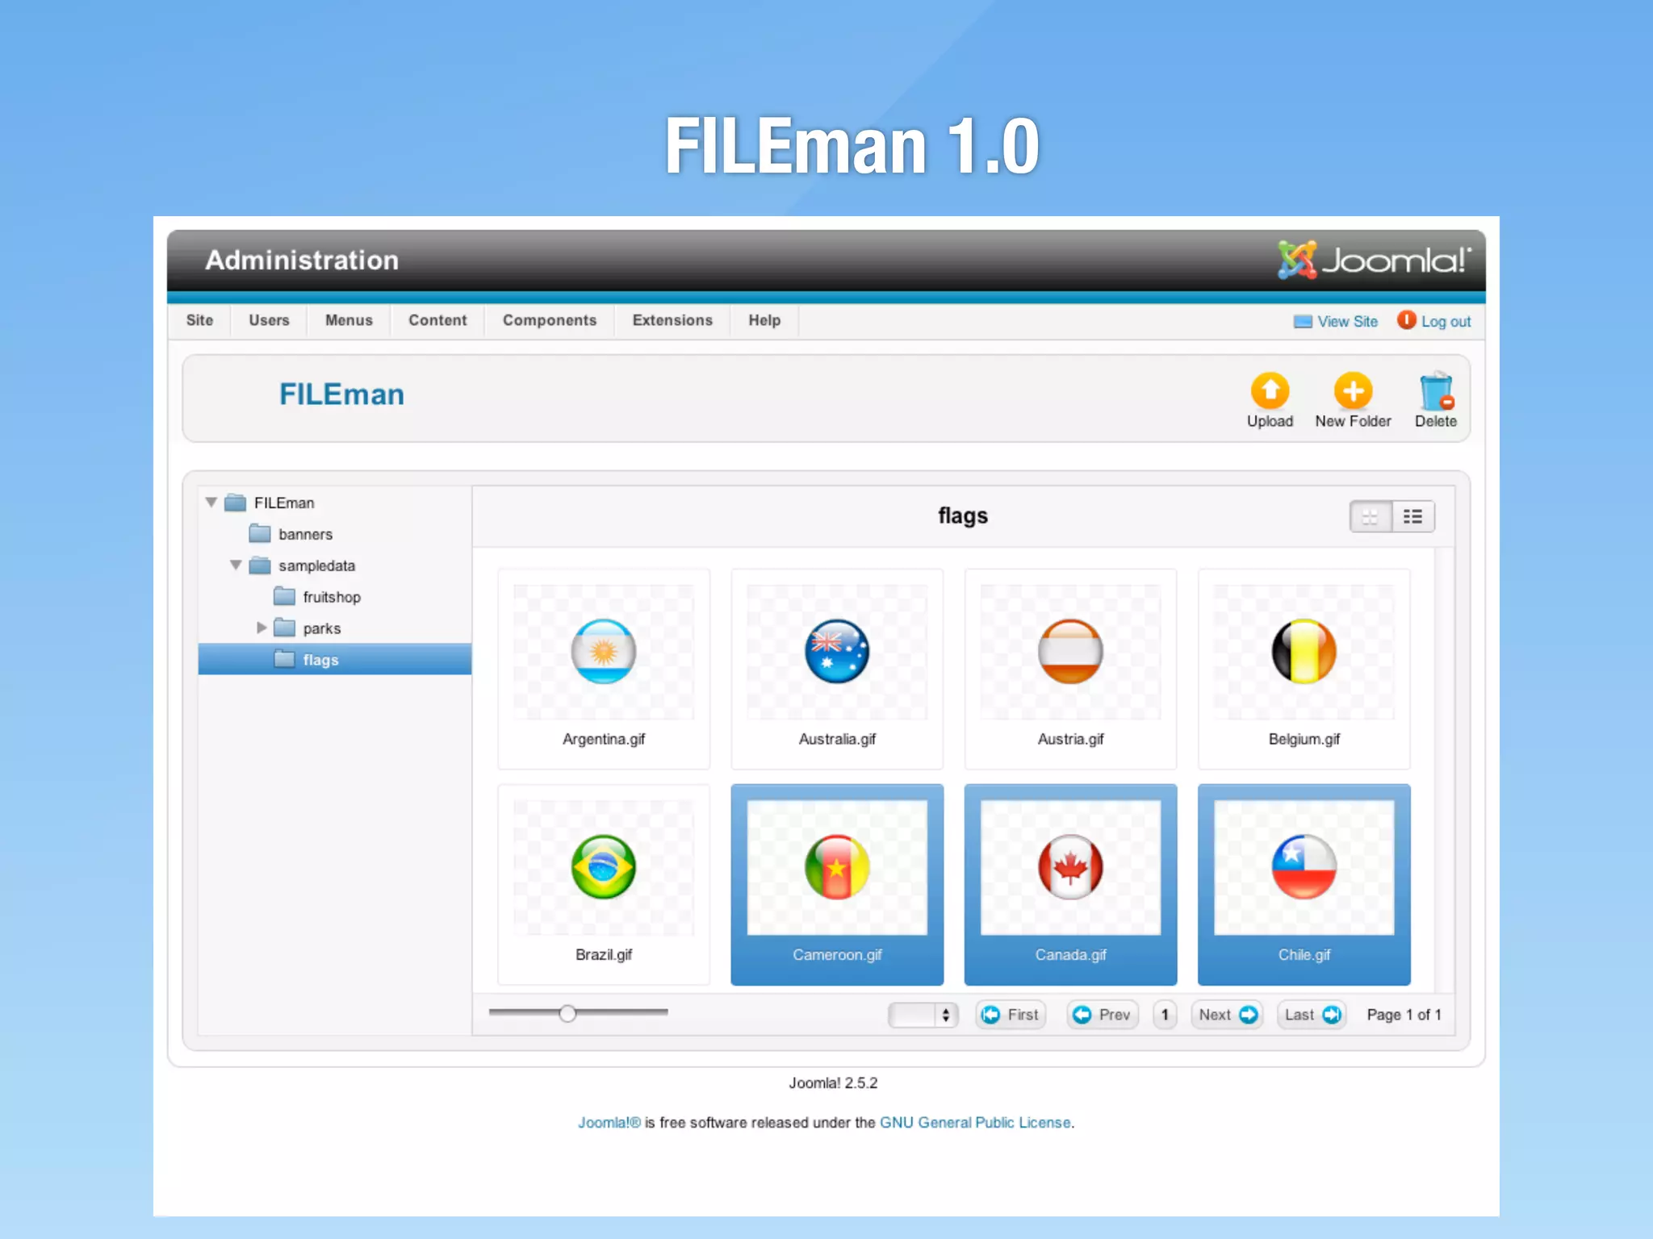Go to Prev page
This screenshot has width=1653, height=1239.
1103,1015
